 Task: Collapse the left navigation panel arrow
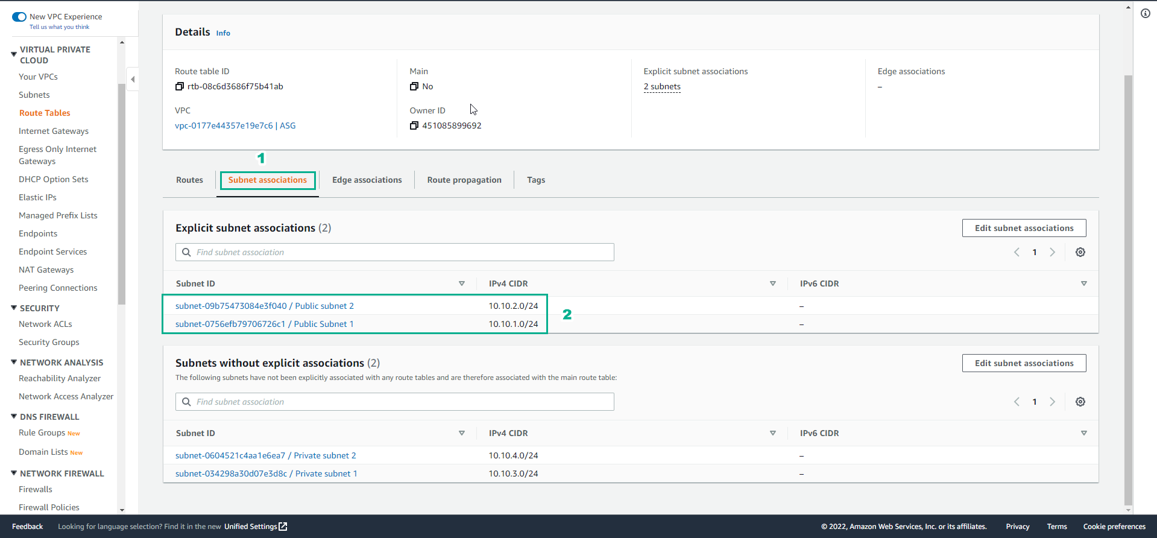click(133, 79)
